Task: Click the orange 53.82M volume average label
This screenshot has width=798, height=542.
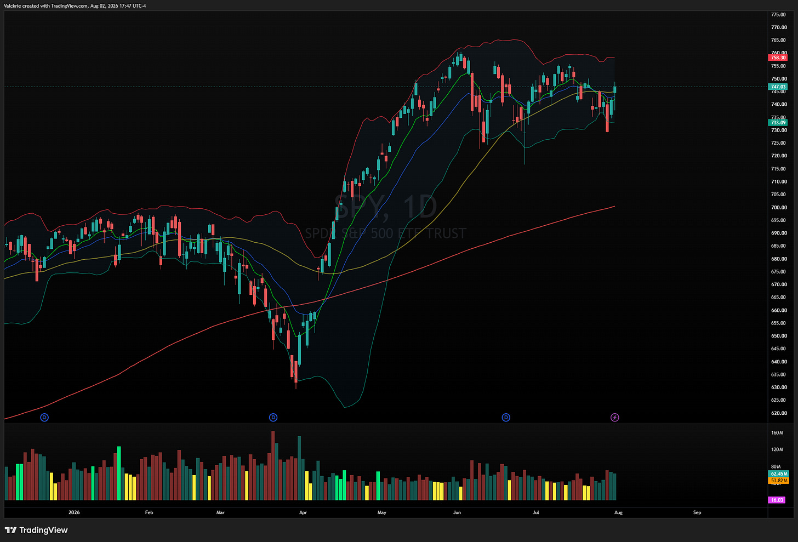Action: pyautogui.click(x=779, y=481)
